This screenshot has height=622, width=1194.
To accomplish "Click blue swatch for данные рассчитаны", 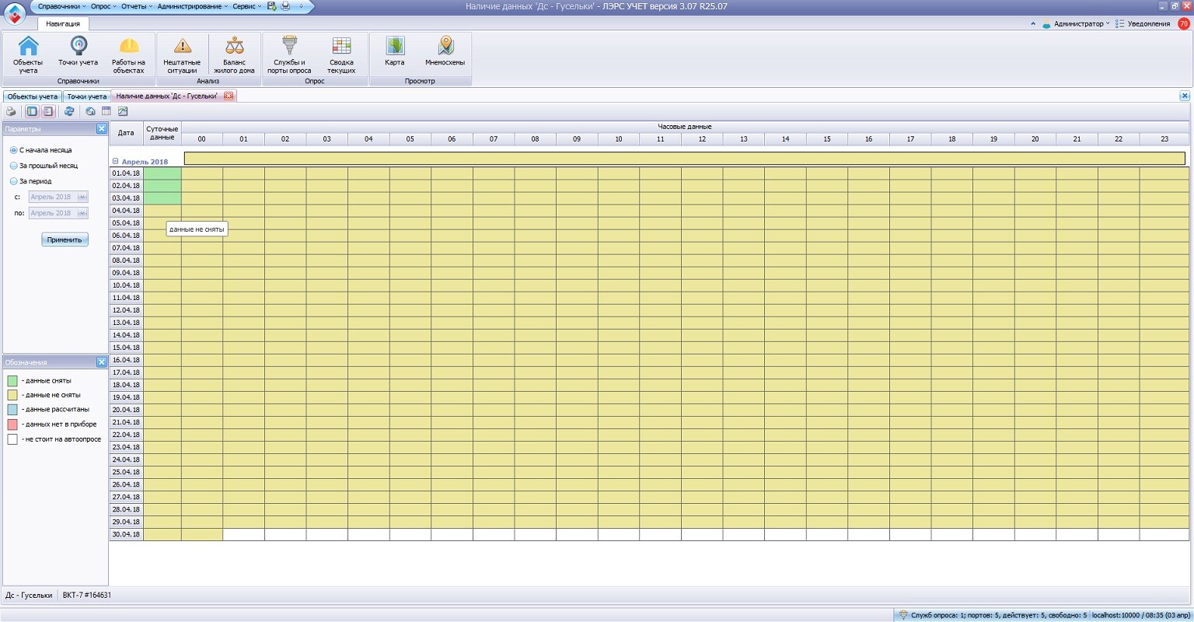I will [x=12, y=409].
